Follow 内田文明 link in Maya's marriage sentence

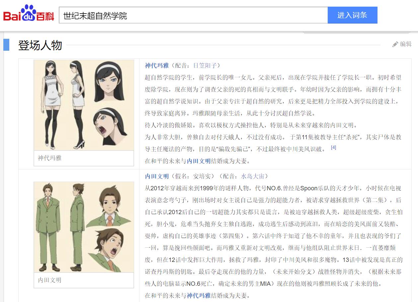[199, 161]
